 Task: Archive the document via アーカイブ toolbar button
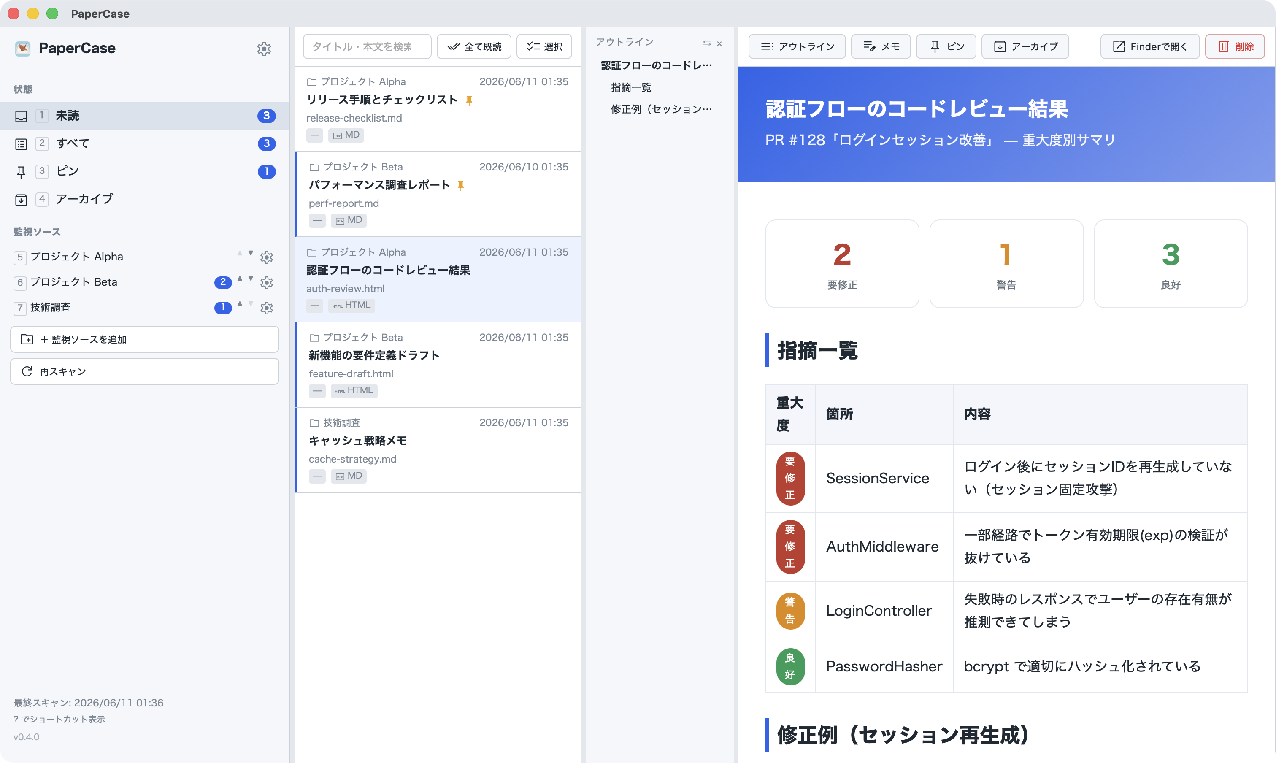[x=1025, y=46]
